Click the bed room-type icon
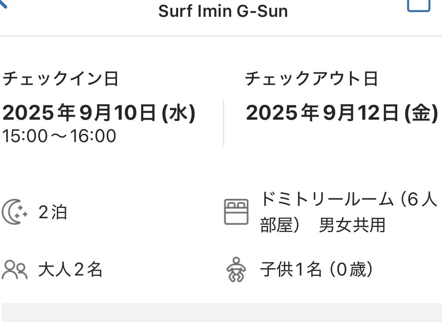442x322 pixels. pyautogui.click(x=236, y=212)
